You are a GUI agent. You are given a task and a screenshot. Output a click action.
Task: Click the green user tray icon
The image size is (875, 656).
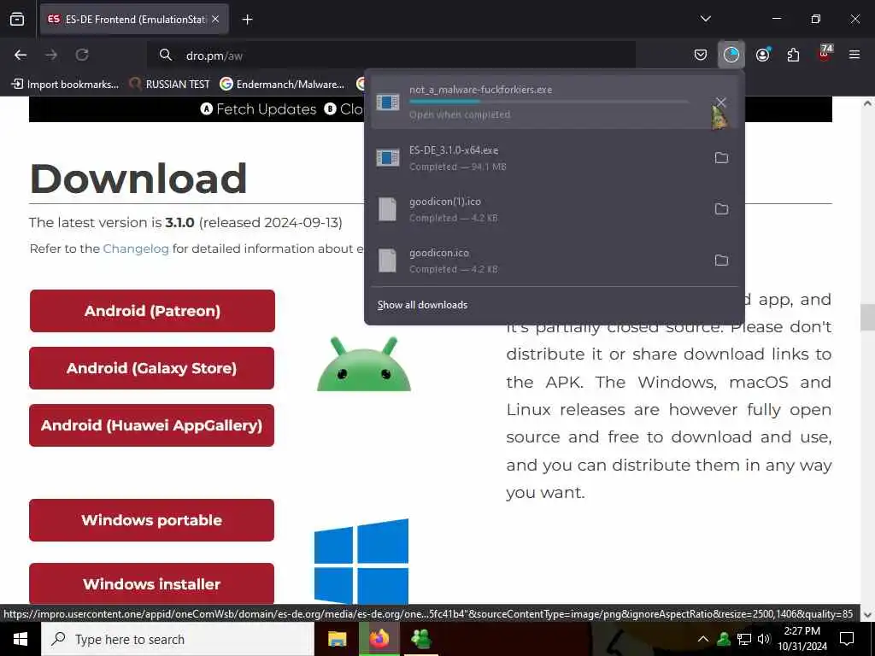point(724,639)
